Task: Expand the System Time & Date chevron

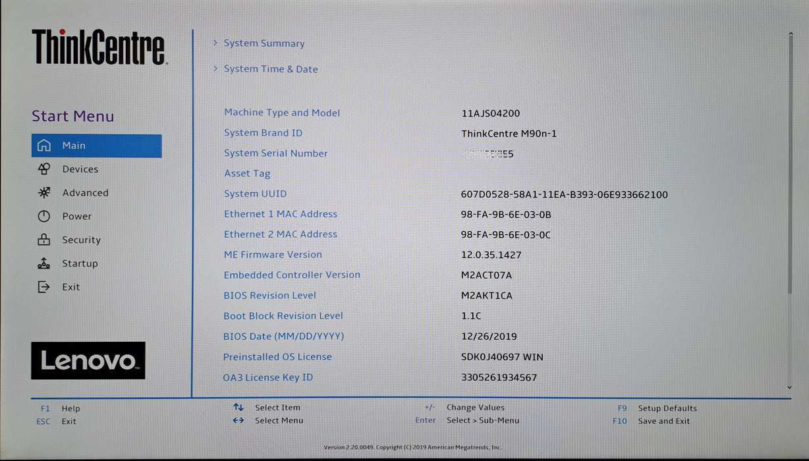Action: 215,68
